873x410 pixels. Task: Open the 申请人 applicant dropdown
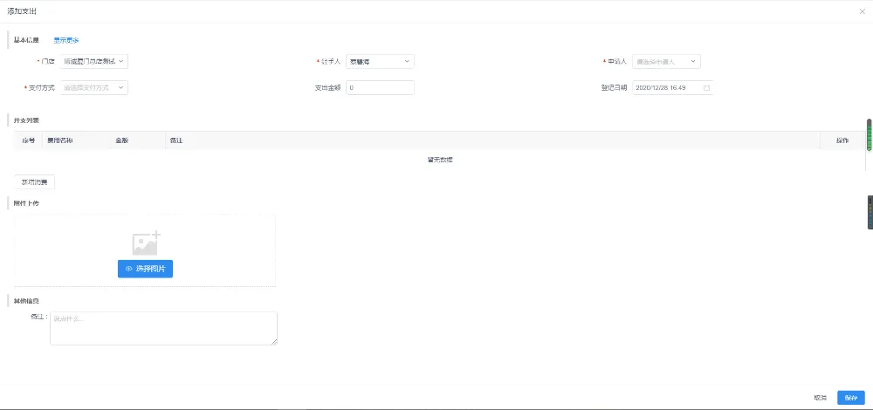click(x=666, y=61)
